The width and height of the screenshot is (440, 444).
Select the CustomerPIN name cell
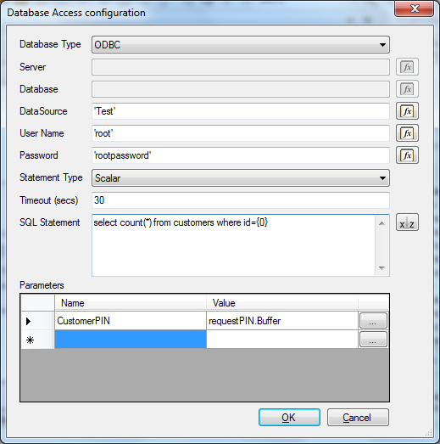pos(131,321)
